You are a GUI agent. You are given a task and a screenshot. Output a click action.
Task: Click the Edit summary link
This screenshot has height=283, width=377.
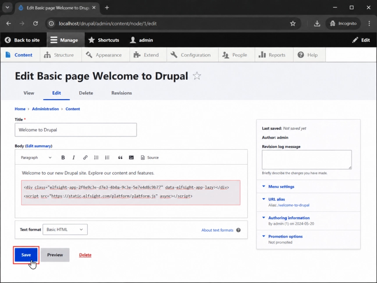point(39,146)
